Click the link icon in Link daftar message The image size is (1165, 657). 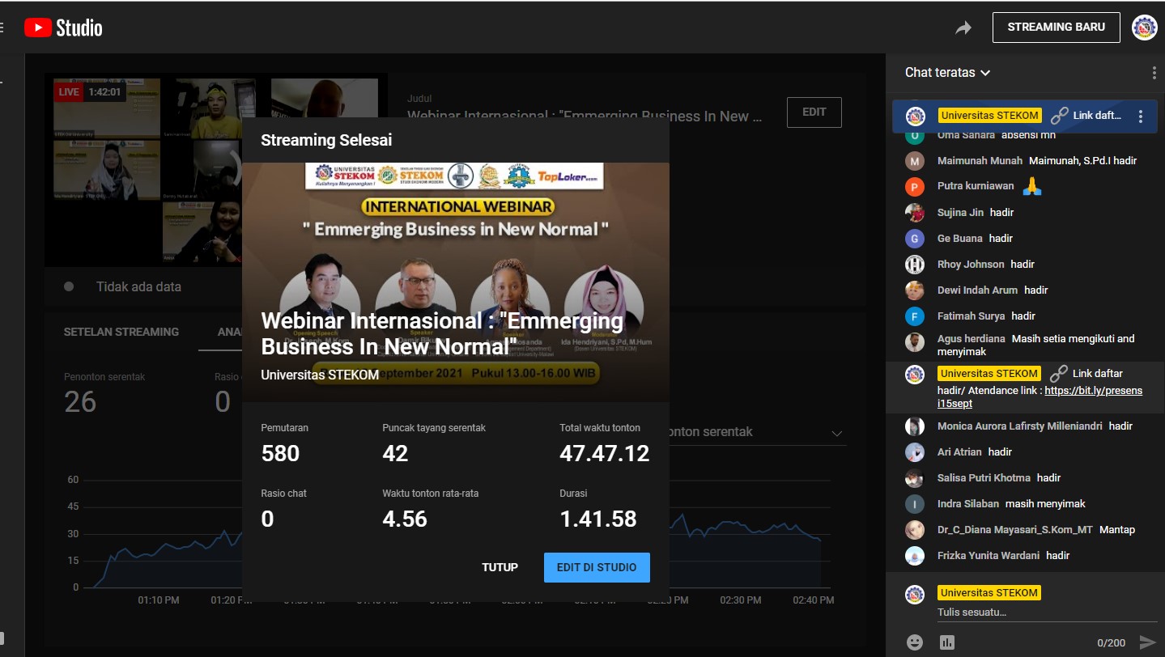tap(1058, 374)
